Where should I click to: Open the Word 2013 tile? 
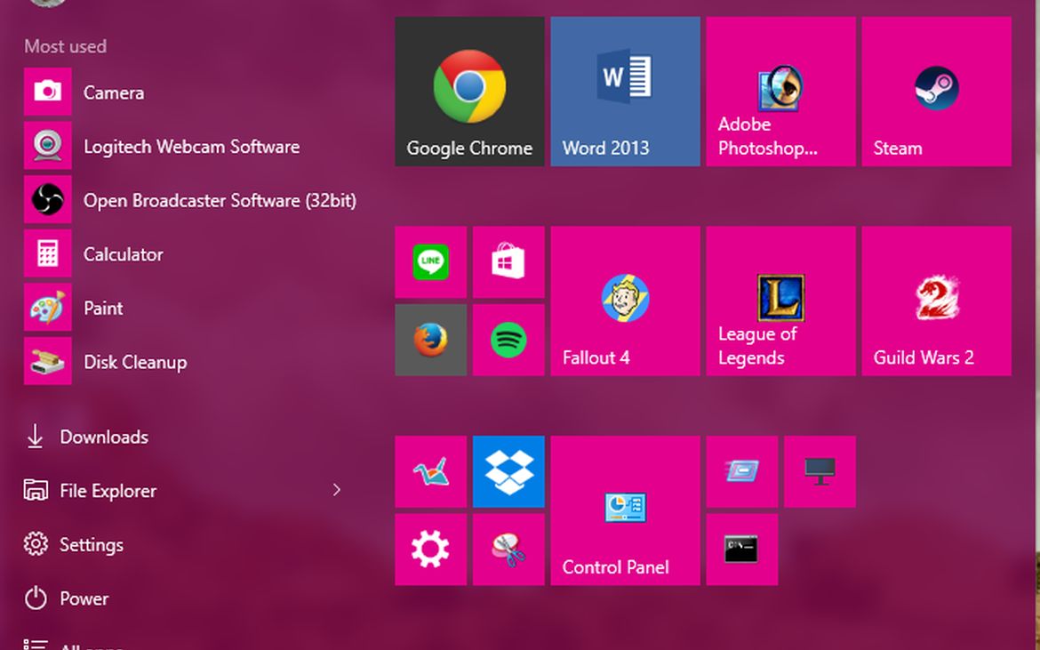point(625,91)
